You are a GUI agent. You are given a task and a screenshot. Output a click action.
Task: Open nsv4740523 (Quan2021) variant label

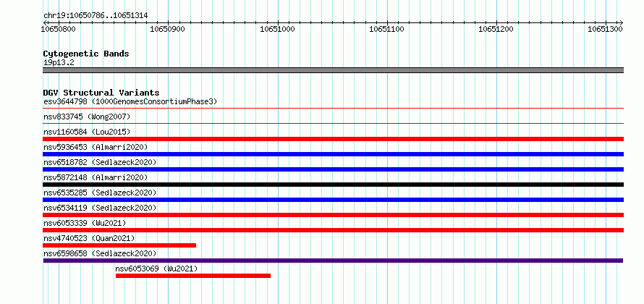tap(89, 238)
